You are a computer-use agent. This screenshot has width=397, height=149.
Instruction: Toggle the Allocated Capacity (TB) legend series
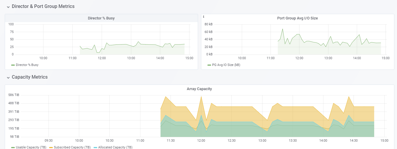pyautogui.click(x=115, y=147)
